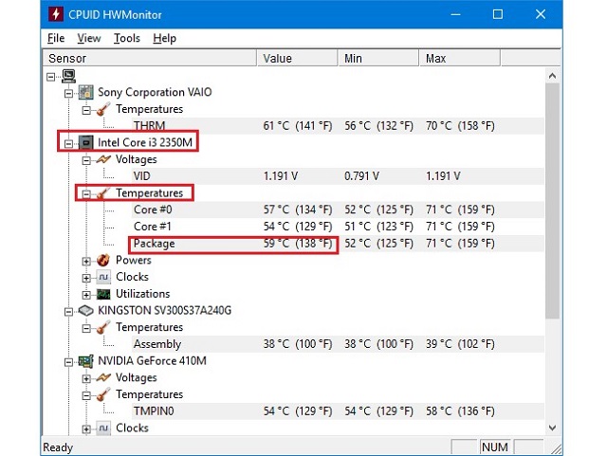Screen dimensions: 607x456
Task: Collapse the KINGSTON Temperatures group
Action: pyautogui.click(x=86, y=328)
